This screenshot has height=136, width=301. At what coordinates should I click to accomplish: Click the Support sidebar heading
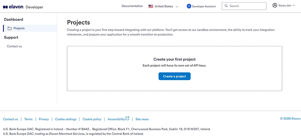pos(11,38)
